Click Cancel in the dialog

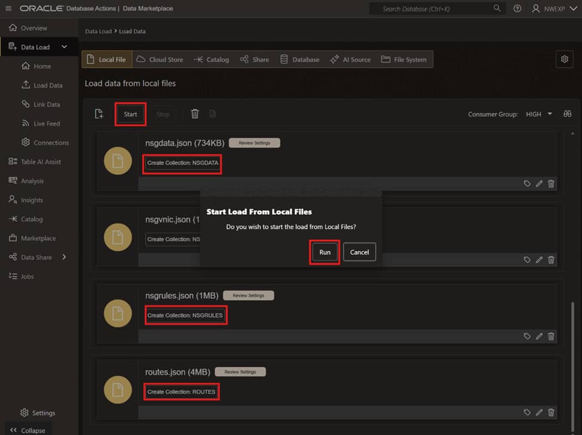(359, 252)
